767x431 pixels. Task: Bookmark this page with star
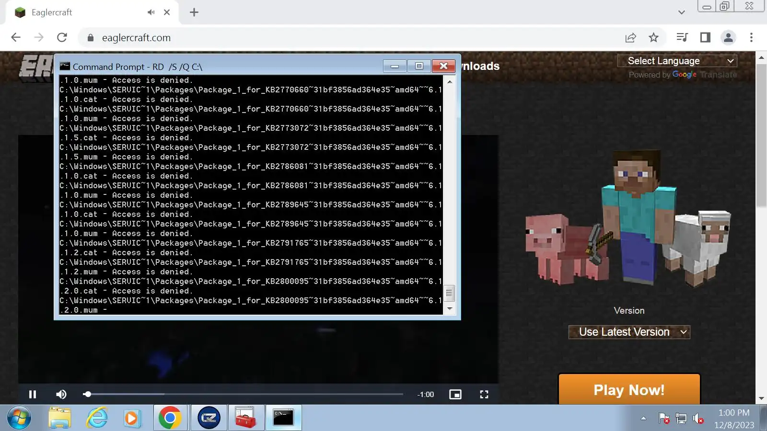(x=653, y=37)
